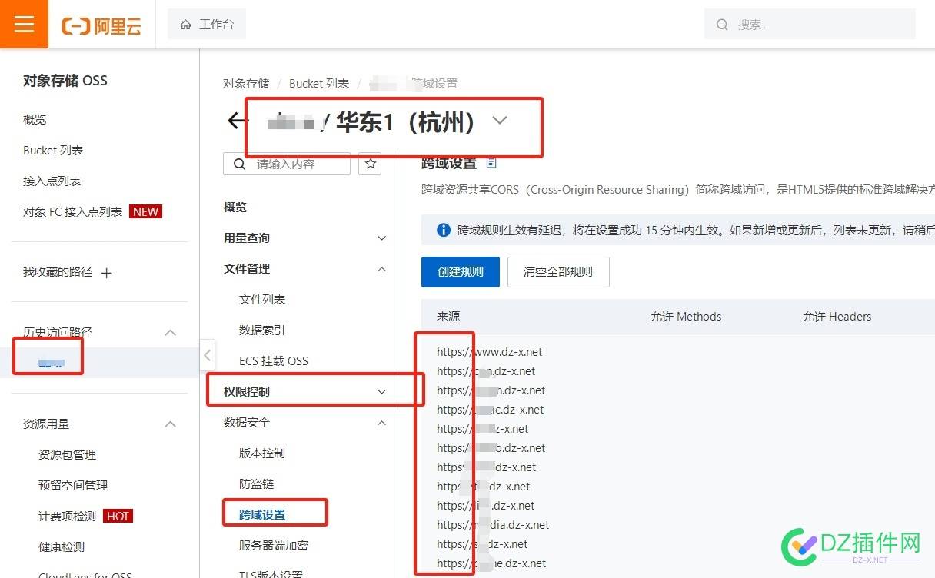This screenshot has width=935, height=578.
Task: Open 防盗链
Action: tap(257, 483)
